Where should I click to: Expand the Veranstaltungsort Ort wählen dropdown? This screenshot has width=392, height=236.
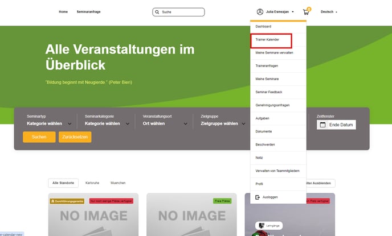tap(165, 123)
